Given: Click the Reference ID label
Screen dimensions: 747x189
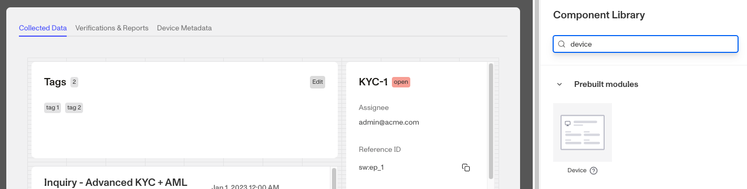Looking at the screenshot, I should (x=380, y=150).
